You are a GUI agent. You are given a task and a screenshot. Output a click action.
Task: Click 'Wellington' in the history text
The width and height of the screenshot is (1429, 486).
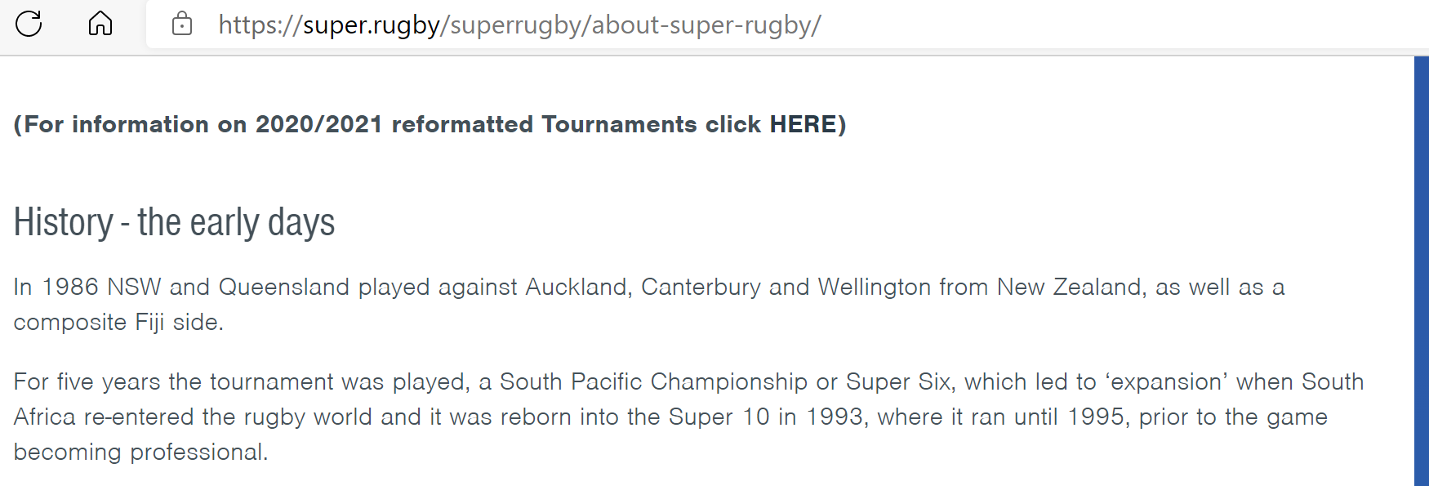tap(875, 288)
